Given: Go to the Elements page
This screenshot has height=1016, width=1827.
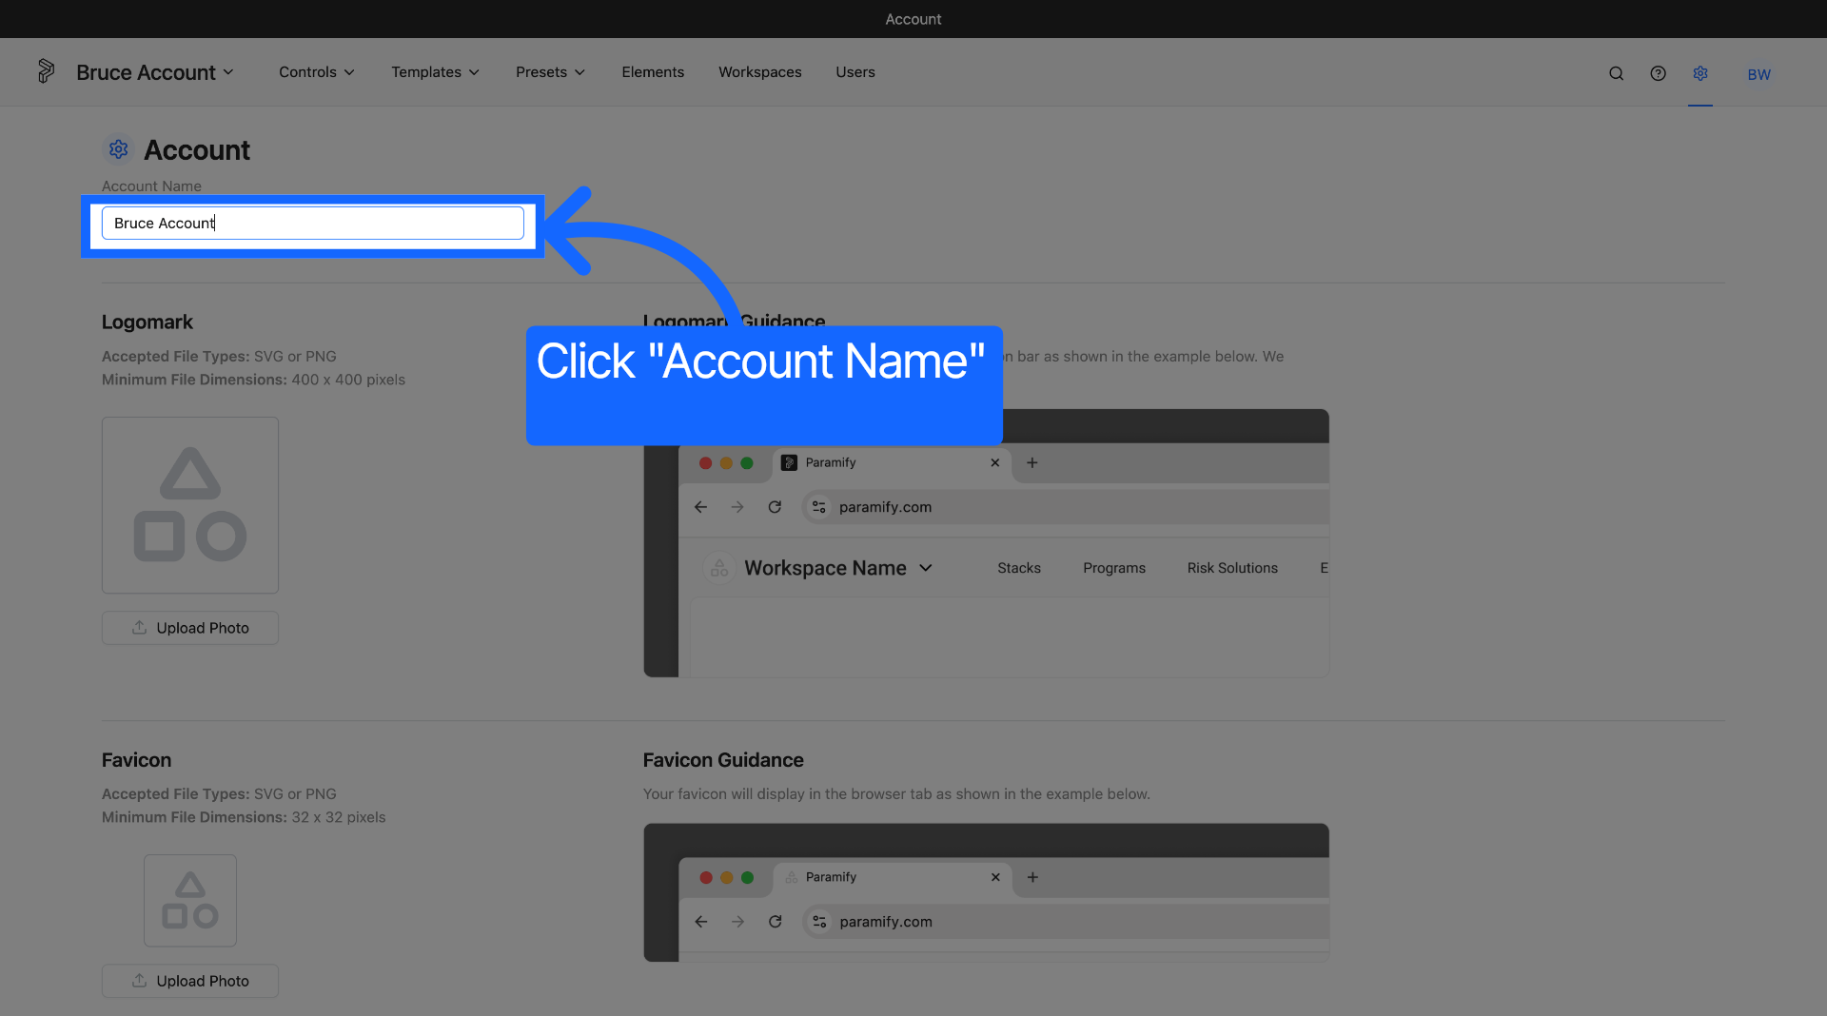Looking at the screenshot, I should pyautogui.click(x=653, y=72).
